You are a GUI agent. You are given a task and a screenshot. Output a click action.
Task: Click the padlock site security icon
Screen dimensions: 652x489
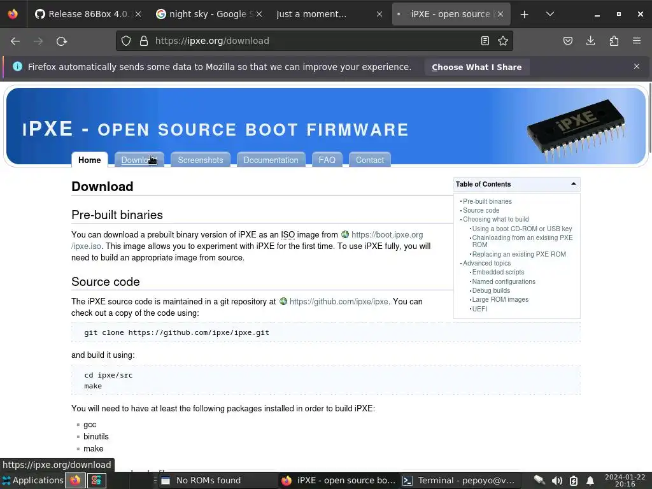[x=144, y=41]
